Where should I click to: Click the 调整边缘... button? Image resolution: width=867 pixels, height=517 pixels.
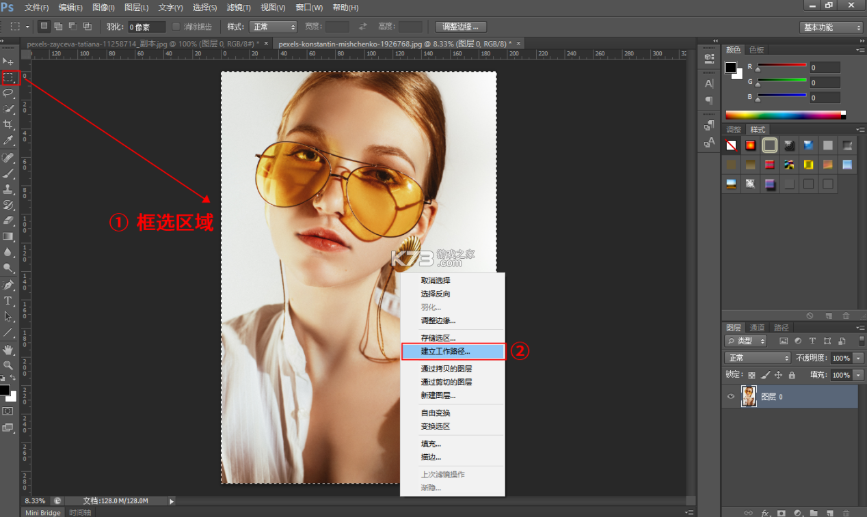coord(461,27)
